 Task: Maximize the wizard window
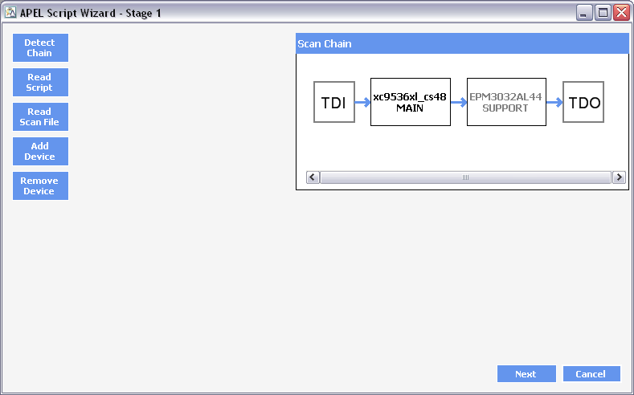tap(603, 13)
